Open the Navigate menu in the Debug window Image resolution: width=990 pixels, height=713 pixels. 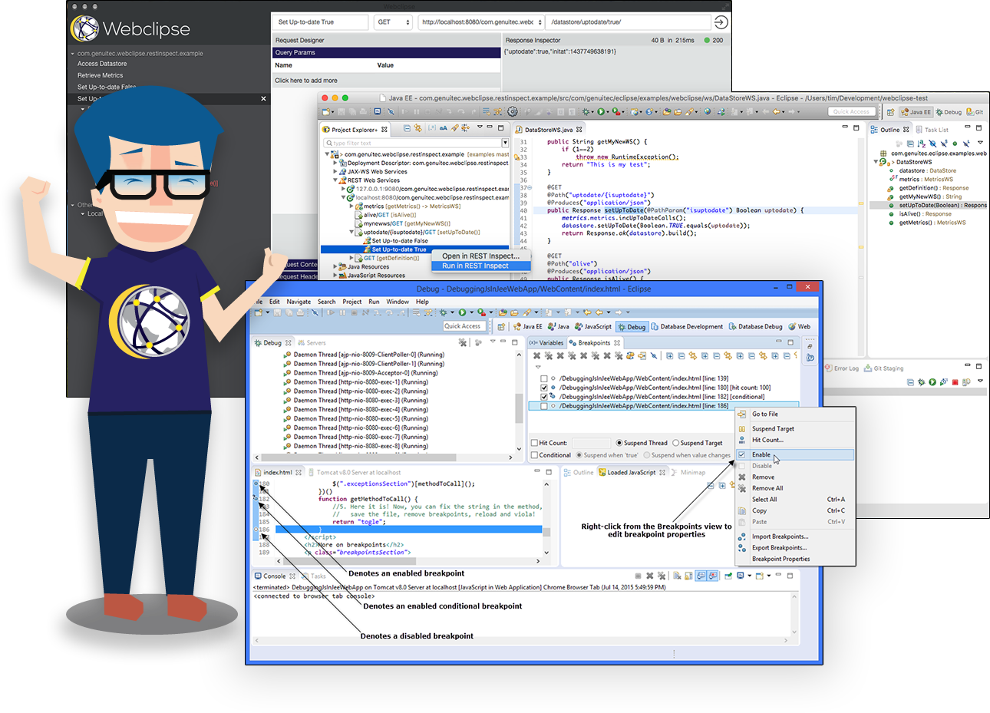(299, 302)
